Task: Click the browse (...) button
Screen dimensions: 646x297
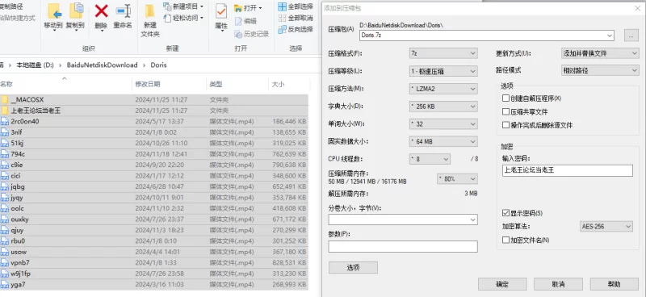Action: [631, 36]
